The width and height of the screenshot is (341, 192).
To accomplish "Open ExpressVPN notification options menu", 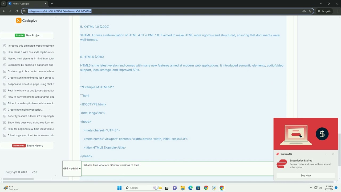I will 326,154.
